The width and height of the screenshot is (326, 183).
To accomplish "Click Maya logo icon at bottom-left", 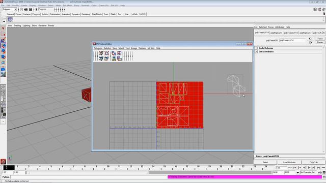I will (x=3, y=162).
